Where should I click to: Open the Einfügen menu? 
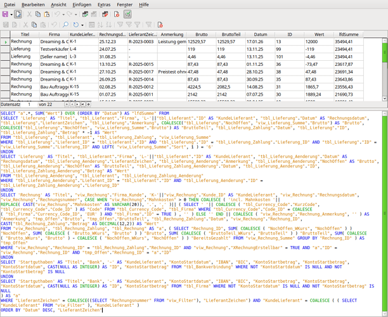pos(82,4)
